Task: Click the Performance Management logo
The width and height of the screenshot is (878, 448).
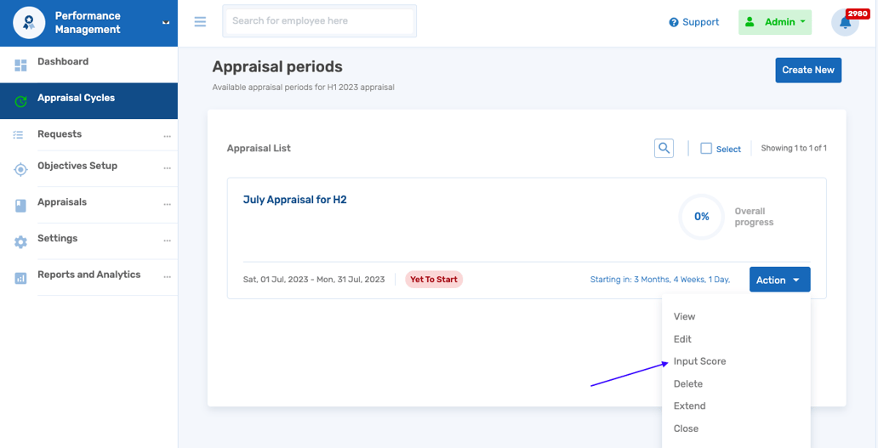Action: 29,23
